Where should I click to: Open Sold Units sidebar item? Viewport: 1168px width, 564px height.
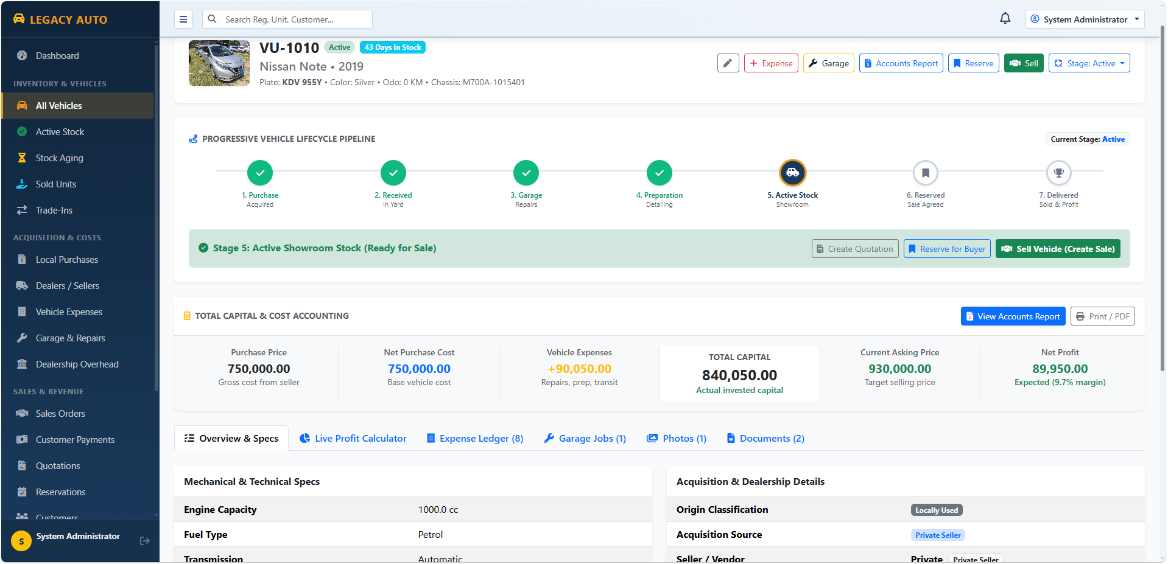click(78, 184)
